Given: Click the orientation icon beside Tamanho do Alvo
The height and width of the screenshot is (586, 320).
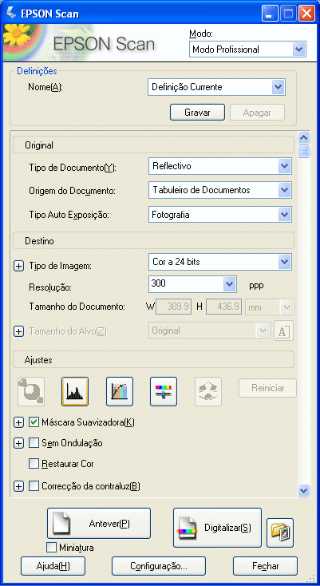Looking at the screenshot, I should [284, 331].
